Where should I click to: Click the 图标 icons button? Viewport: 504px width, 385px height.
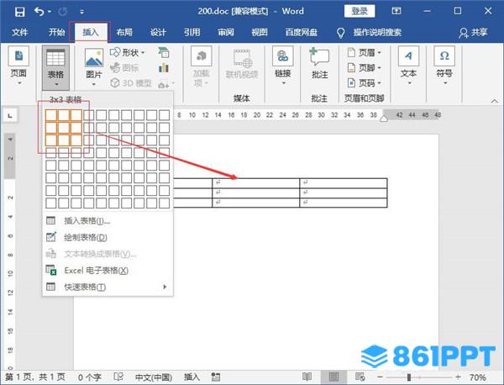(124, 67)
